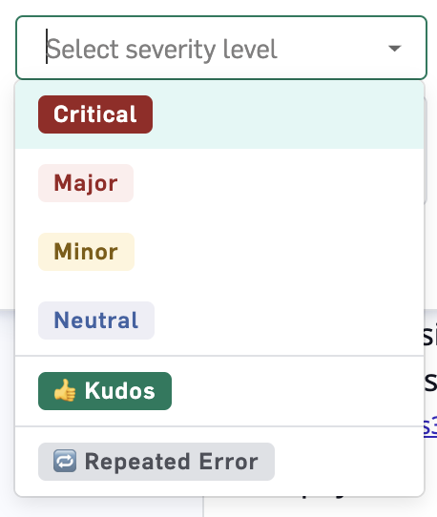Click blank area of the Minor option row
This screenshot has height=517, width=437.
pyautogui.click(x=277, y=252)
